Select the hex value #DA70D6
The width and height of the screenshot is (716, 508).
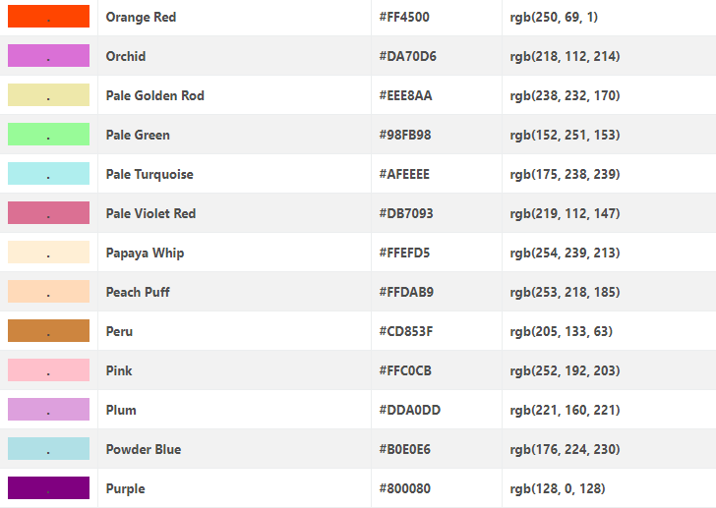click(x=407, y=56)
